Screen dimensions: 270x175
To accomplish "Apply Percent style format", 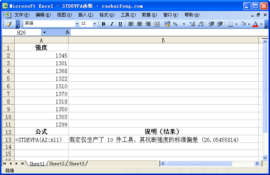I will click(x=175, y=24).
